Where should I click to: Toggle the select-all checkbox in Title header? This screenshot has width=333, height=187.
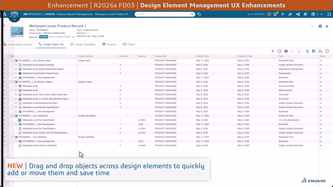coord(7,56)
